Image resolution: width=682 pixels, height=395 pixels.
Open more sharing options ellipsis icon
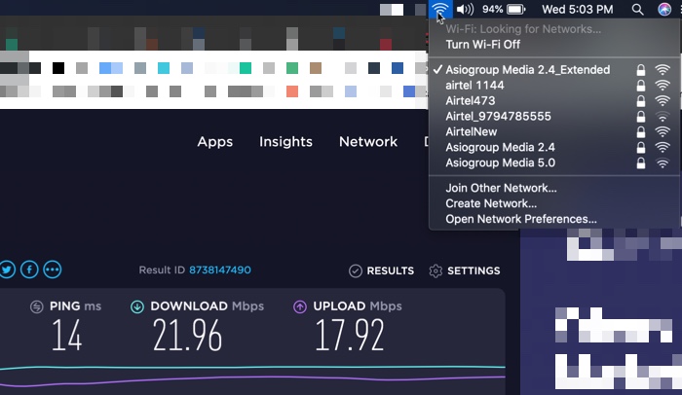pos(53,269)
